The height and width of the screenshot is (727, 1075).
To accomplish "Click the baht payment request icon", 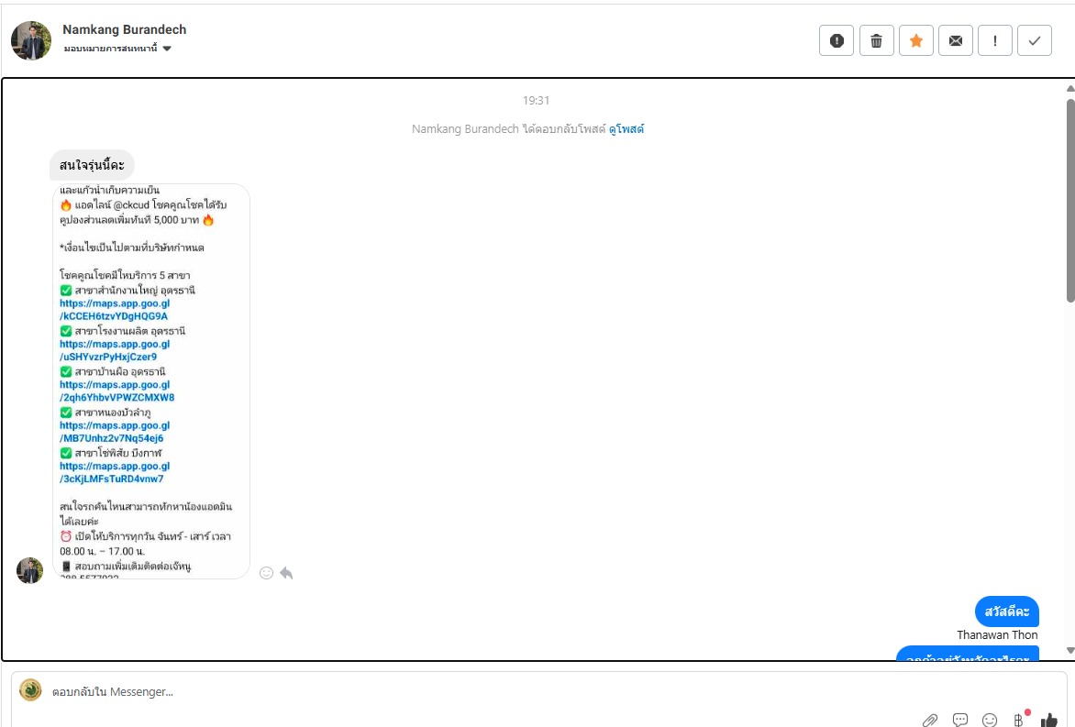I will 1019,720.
